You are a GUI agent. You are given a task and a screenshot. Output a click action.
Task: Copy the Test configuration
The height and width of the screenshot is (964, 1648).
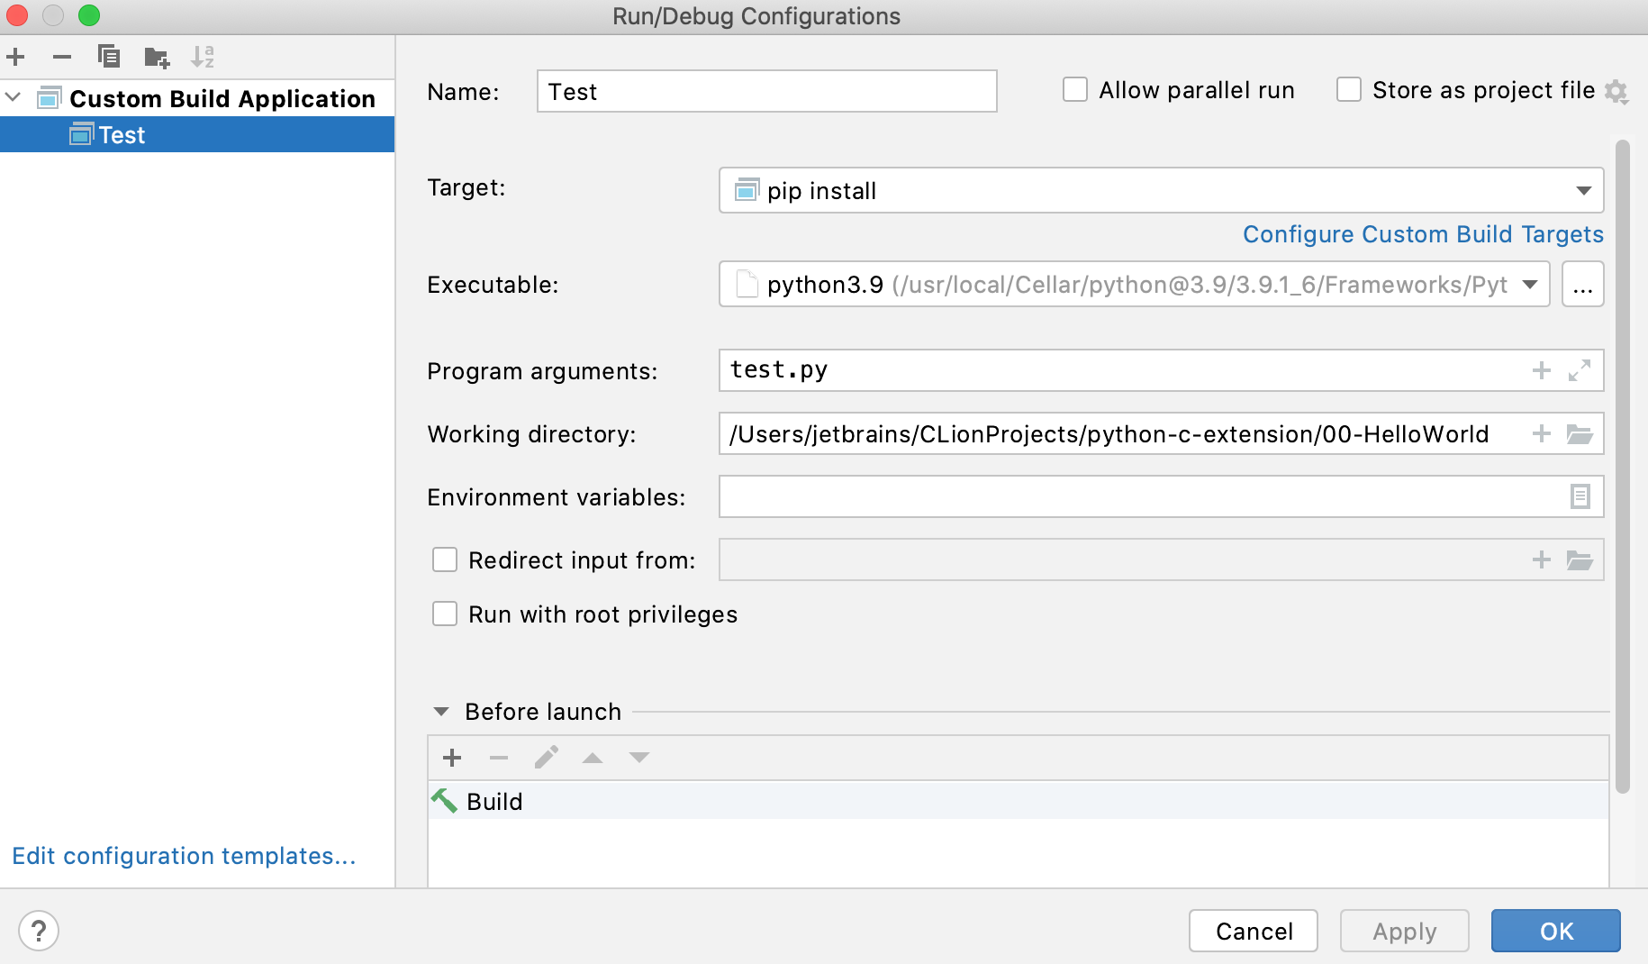point(108,56)
